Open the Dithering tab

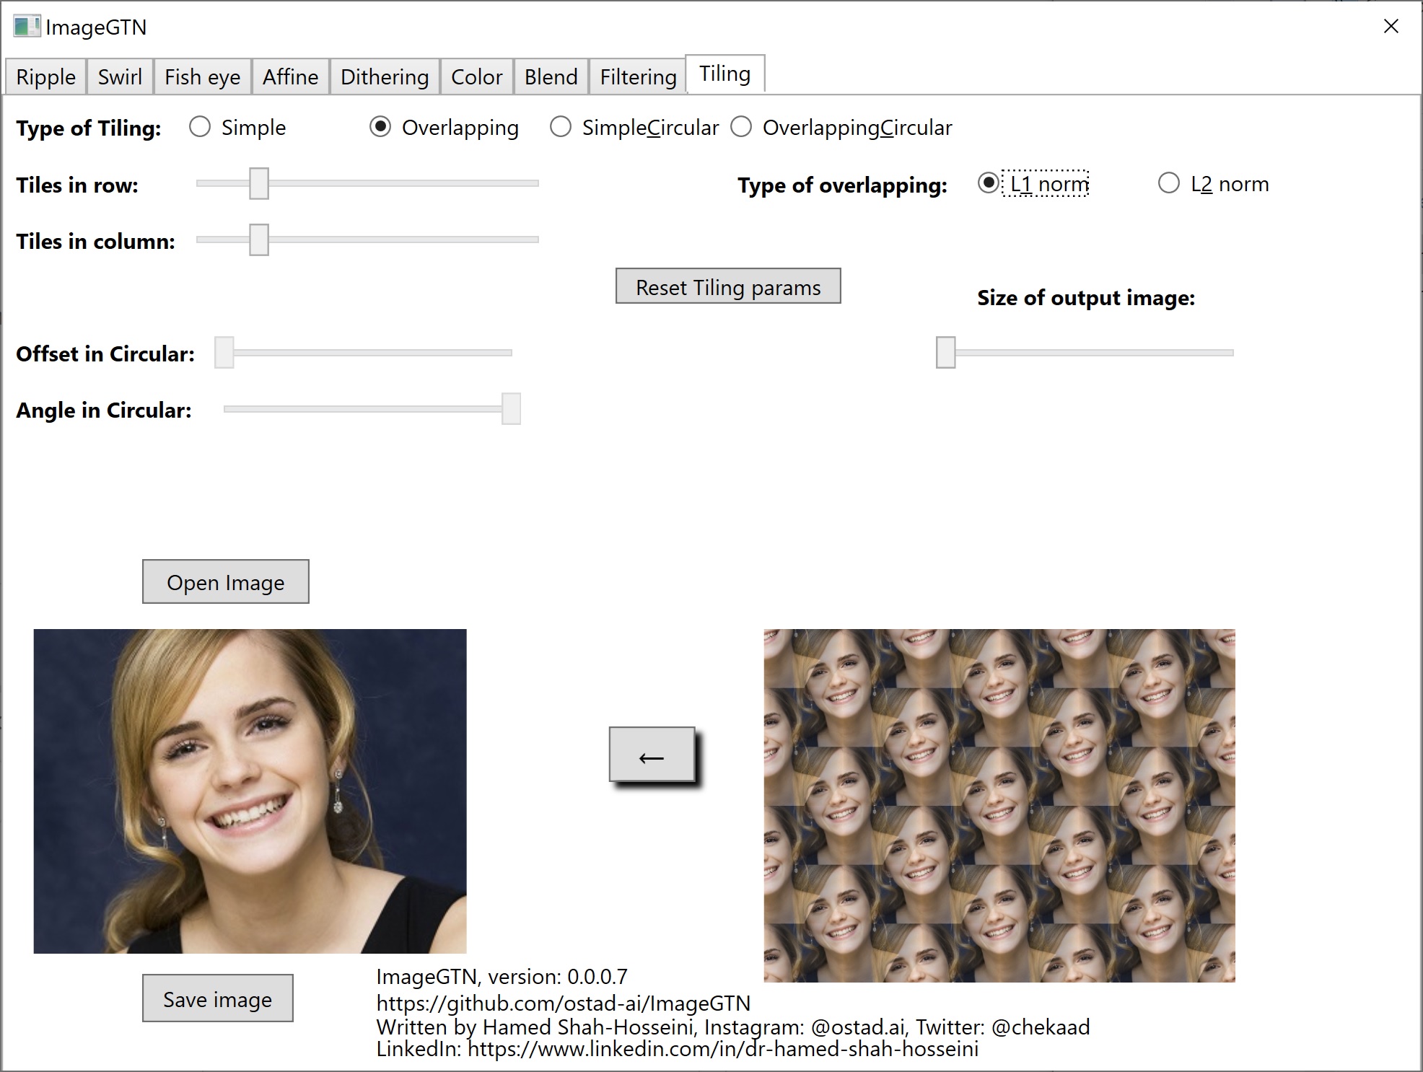click(x=385, y=77)
